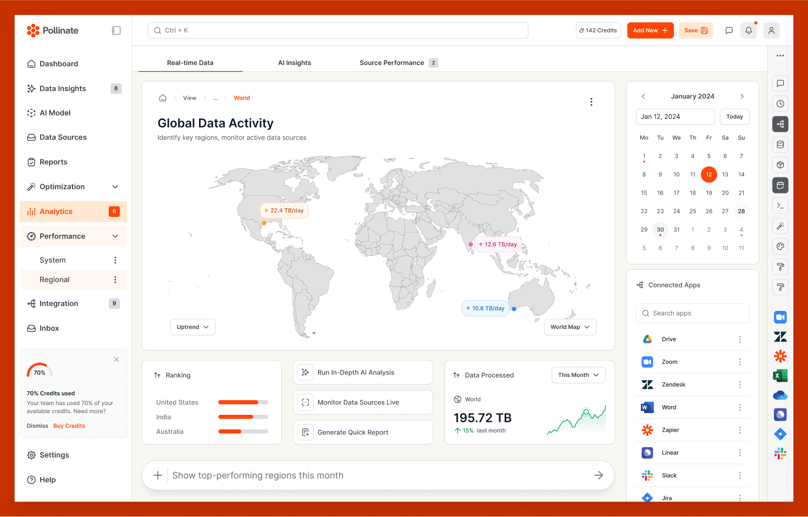Switch to the Source Performance tab
This screenshot has height=517, width=808.
pyautogui.click(x=392, y=63)
